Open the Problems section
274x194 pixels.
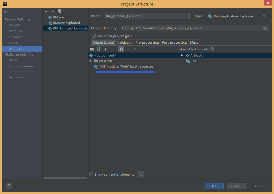pos(16,77)
